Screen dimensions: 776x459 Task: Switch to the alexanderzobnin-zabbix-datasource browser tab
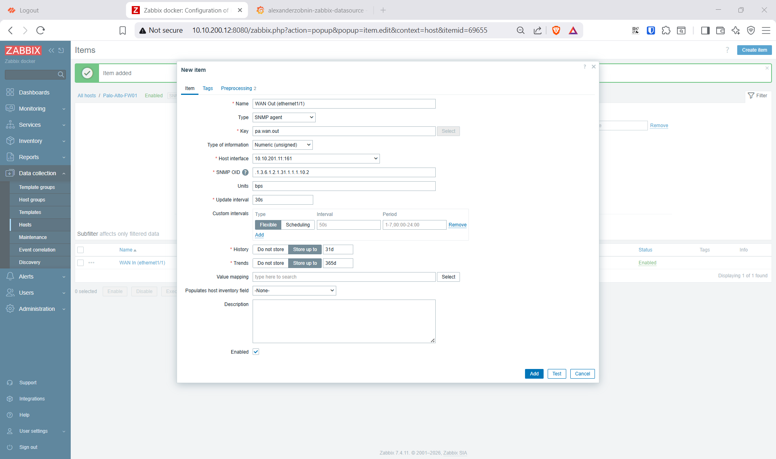pos(311,10)
